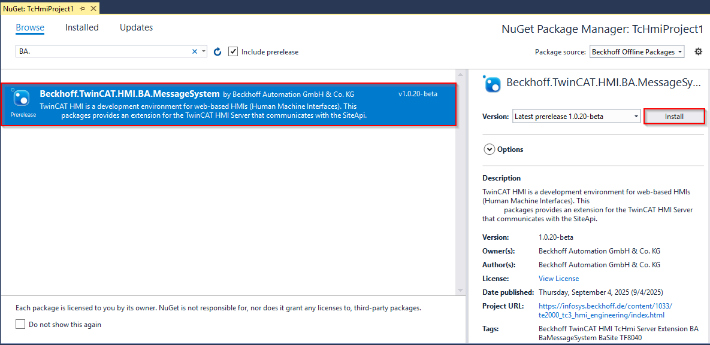The width and height of the screenshot is (710, 345).
Task: Open NuGet package source settings gear
Action: [x=698, y=52]
